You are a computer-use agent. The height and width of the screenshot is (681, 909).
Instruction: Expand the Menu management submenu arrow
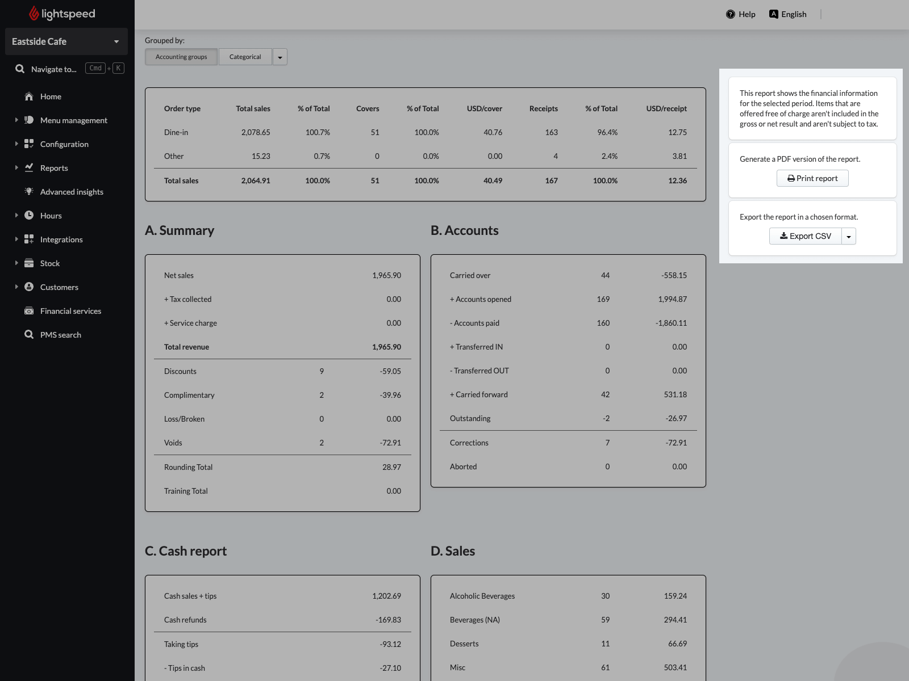16,120
